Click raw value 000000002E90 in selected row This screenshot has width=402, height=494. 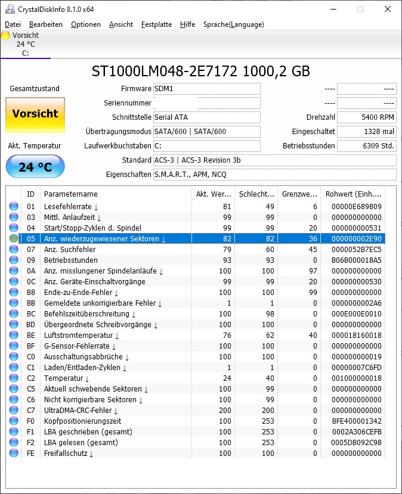357,238
